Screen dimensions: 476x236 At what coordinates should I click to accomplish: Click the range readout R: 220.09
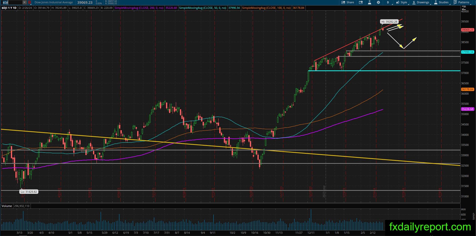(x=106, y=8)
